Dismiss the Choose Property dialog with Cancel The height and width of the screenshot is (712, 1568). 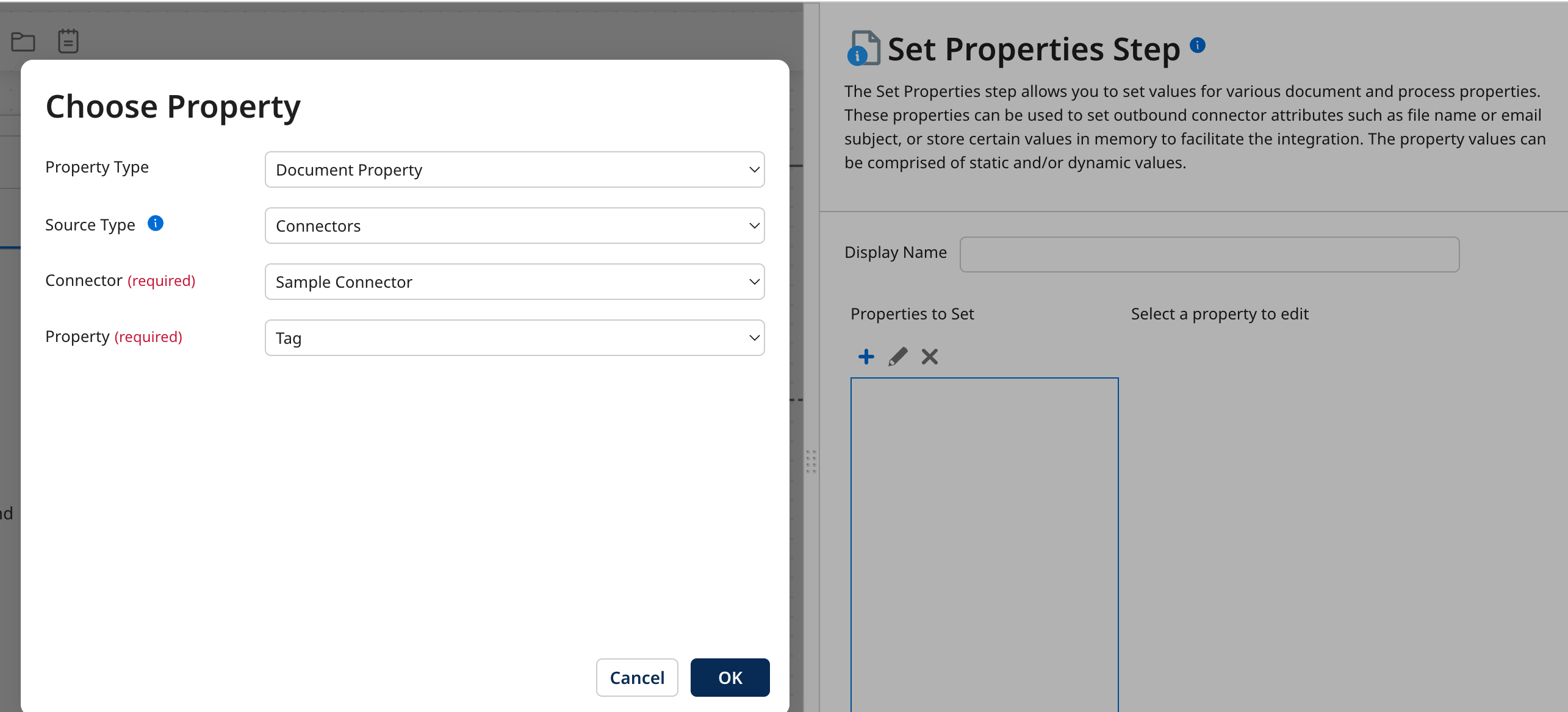pyautogui.click(x=637, y=677)
